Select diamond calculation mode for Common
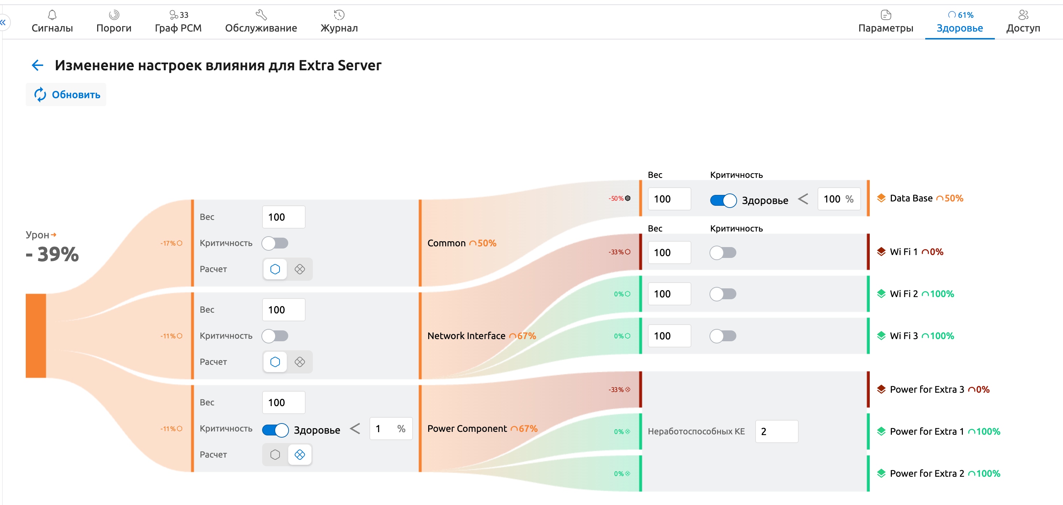Screen dimensions: 1063x505 coord(299,269)
